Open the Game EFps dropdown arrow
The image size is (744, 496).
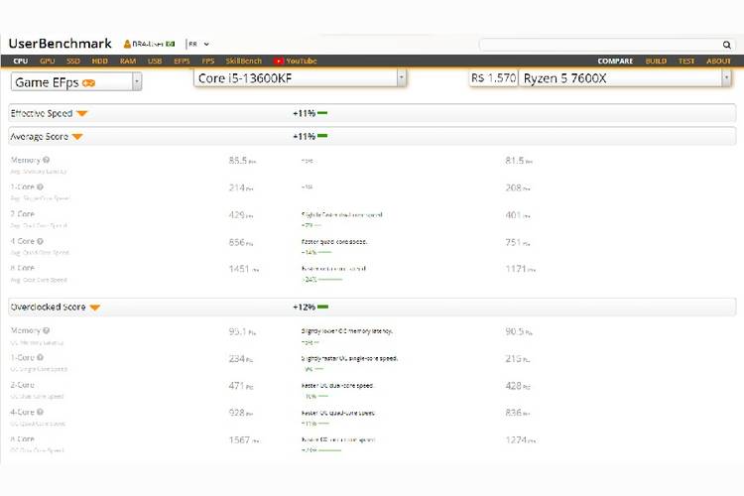pyautogui.click(x=137, y=81)
